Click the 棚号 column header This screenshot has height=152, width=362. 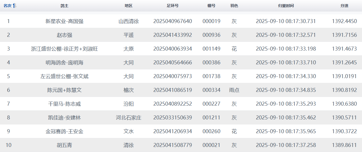coord(211,6)
